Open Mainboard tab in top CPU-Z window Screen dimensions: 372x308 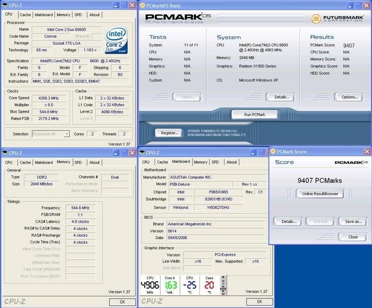pyautogui.click(x=44, y=15)
